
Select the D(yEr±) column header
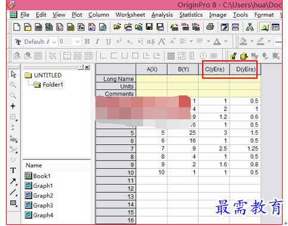[246, 69]
